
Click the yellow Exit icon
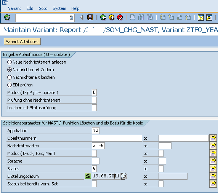pos(112,18)
